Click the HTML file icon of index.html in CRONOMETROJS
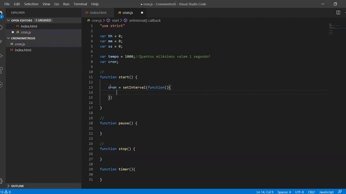 pos(12,50)
